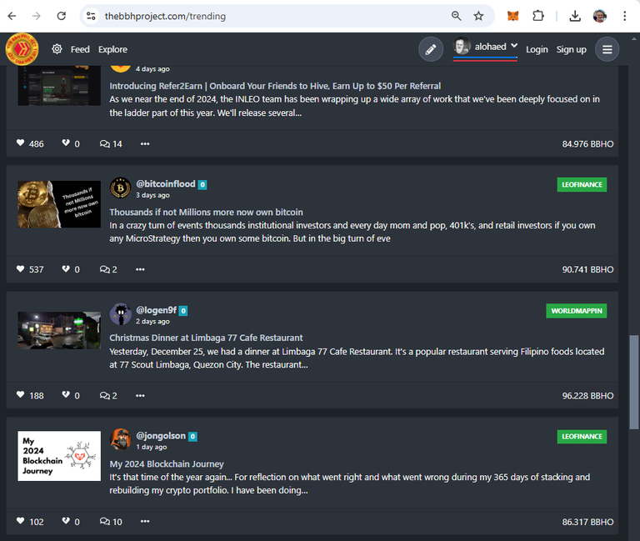Open comments on the bitcoinflood post
The width and height of the screenshot is (640, 541).
tap(108, 269)
